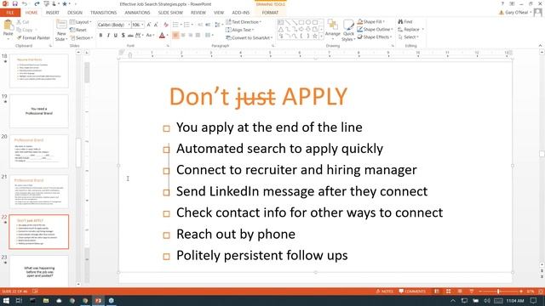Viewport: 545px width, 306px height.
Task: Align text right
Action: [x=191, y=35]
